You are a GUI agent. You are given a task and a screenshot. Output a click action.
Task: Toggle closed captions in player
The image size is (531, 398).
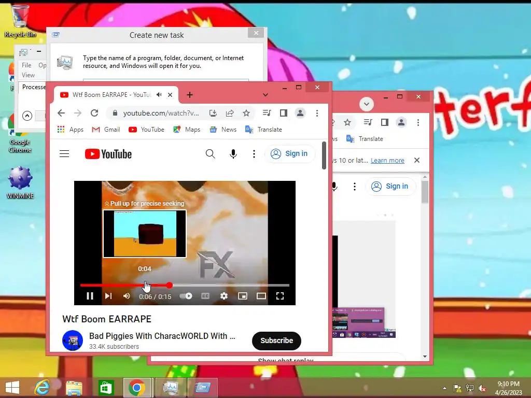[205, 296]
